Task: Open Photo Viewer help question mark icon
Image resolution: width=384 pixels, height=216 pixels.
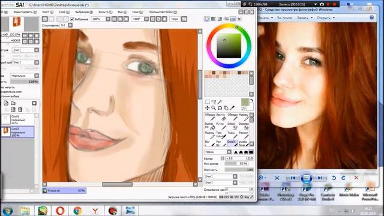Action: click(372, 17)
